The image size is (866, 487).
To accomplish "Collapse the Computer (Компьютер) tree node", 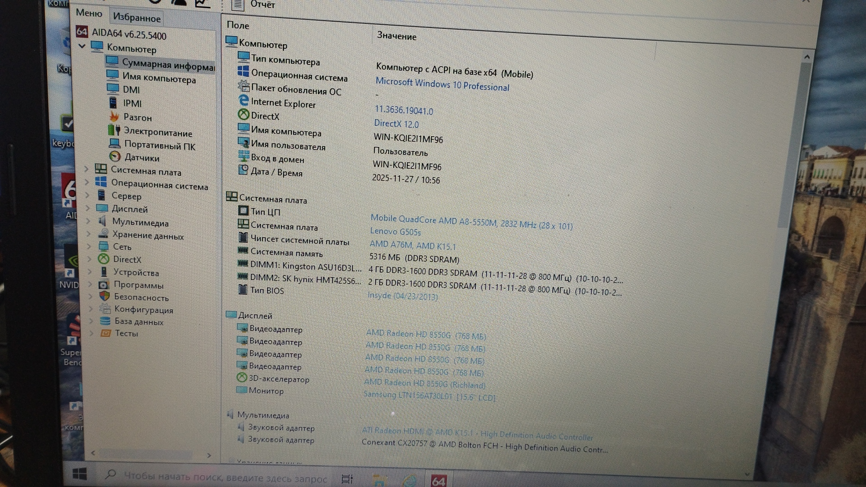I will 82,46.
